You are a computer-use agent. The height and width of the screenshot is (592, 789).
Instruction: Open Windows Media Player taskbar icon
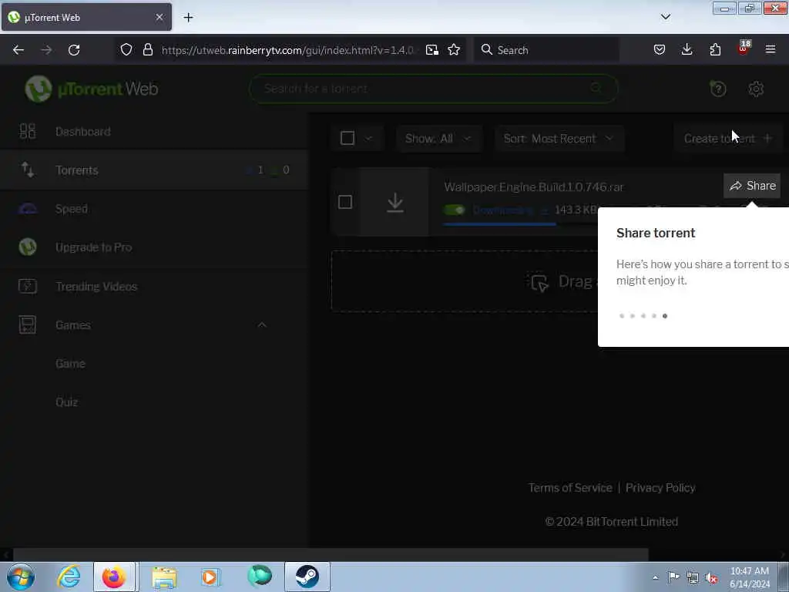[x=210, y=577]
